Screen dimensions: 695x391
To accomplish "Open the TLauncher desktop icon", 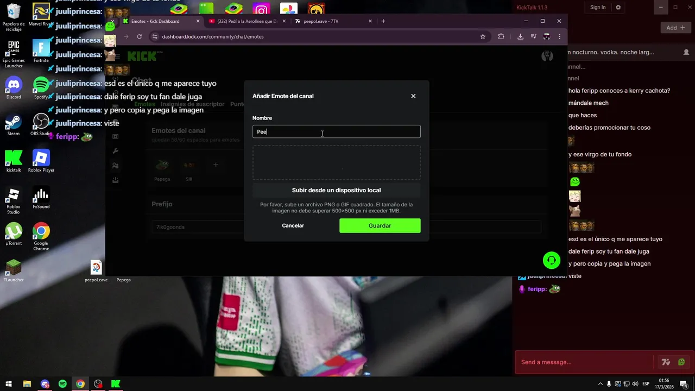I will (14, 270).
